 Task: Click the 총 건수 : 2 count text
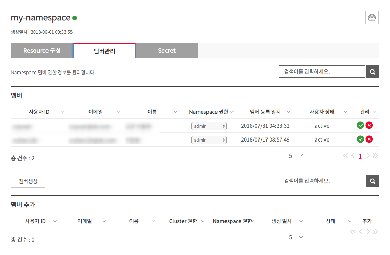pos(23,158)
